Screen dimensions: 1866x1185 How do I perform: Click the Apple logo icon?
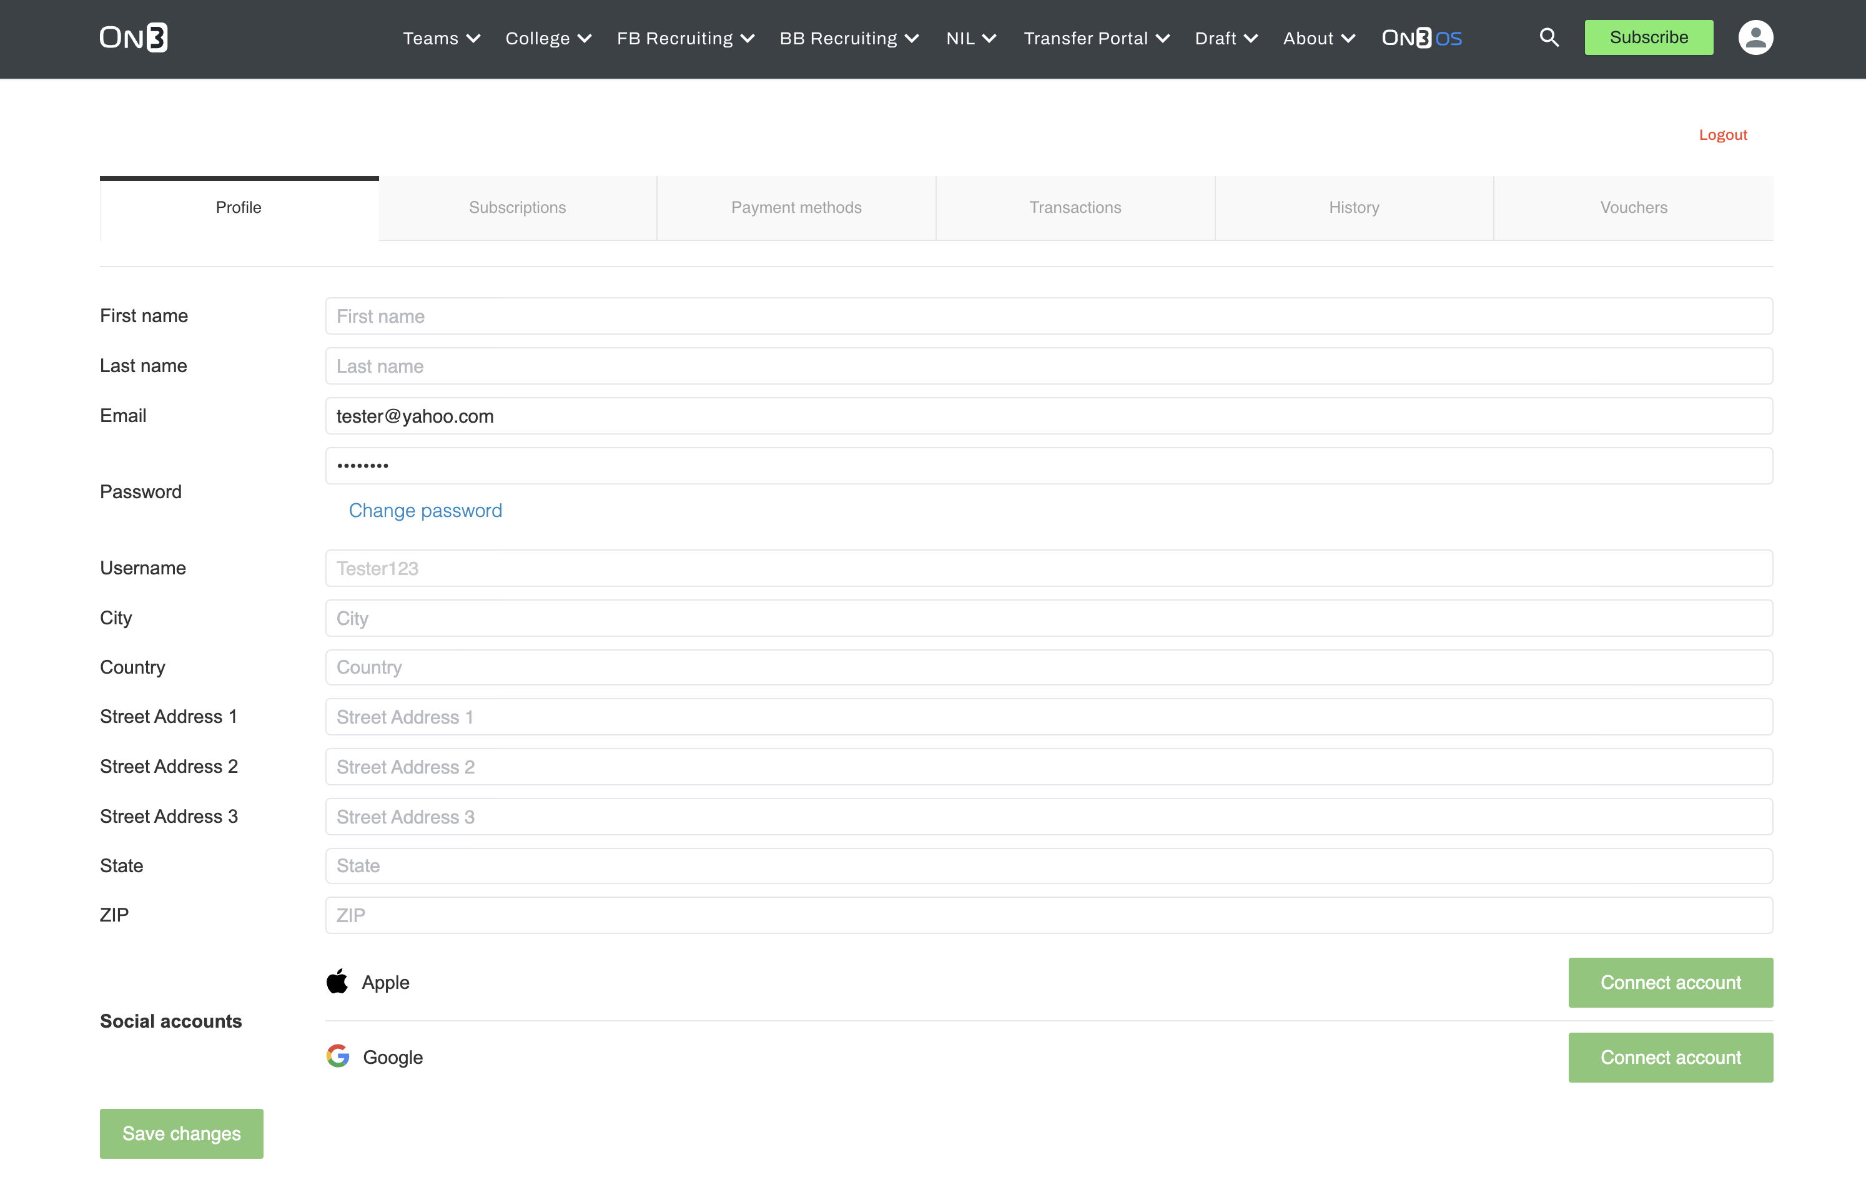point(337,981)
